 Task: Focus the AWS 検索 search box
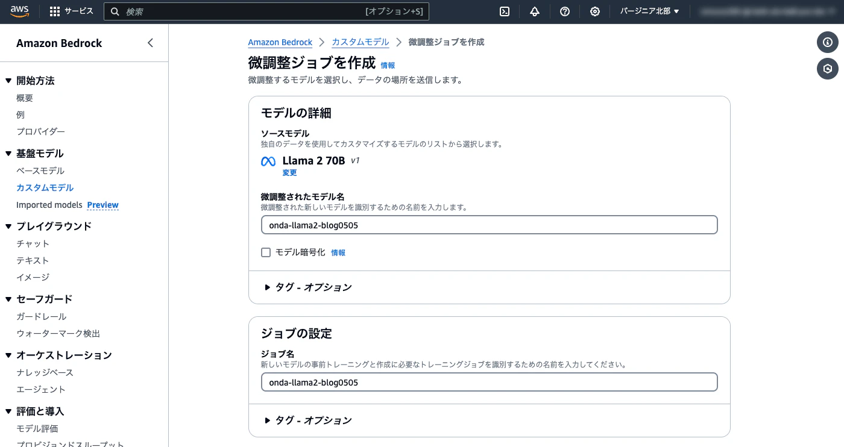click(x=266, y=11)
